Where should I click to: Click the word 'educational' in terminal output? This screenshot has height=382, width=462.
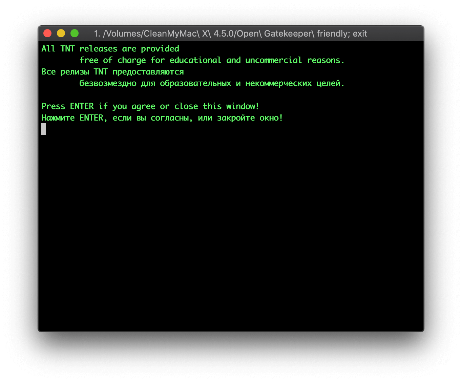tap(195, 60)
